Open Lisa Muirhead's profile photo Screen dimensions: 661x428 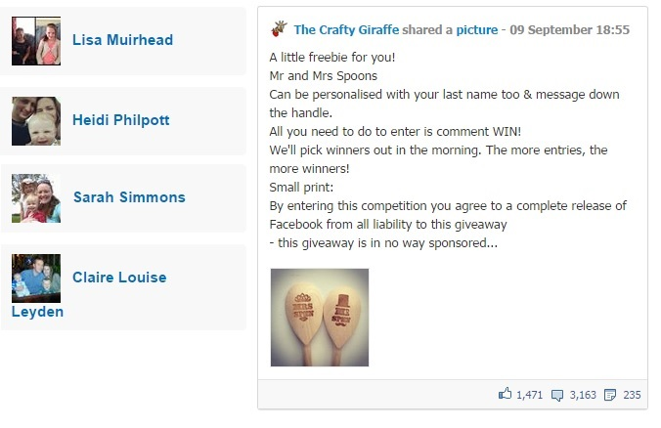point(36,41)
